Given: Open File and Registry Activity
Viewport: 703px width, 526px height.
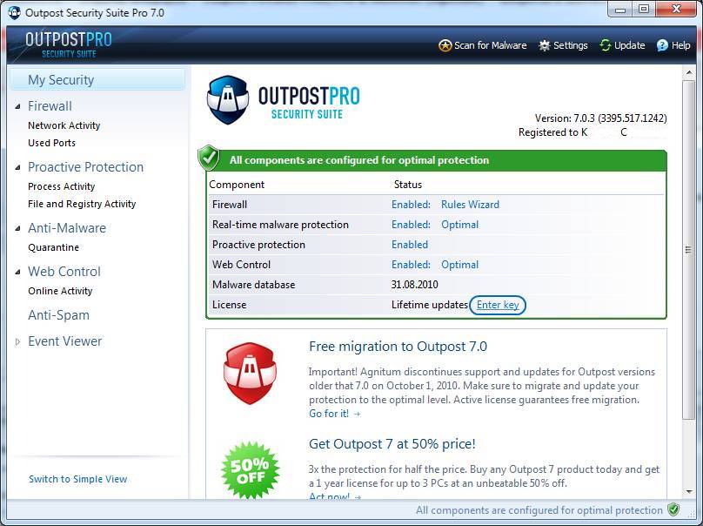Looking at the screenshot, I should (82, 204).
